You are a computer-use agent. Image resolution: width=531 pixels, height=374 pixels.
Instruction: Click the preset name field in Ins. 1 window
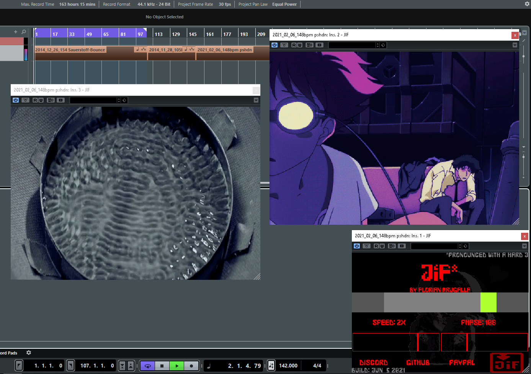click(x=435, y=246)
